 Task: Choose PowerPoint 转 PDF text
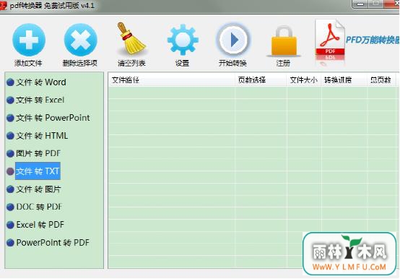click(x=53, y=242)
